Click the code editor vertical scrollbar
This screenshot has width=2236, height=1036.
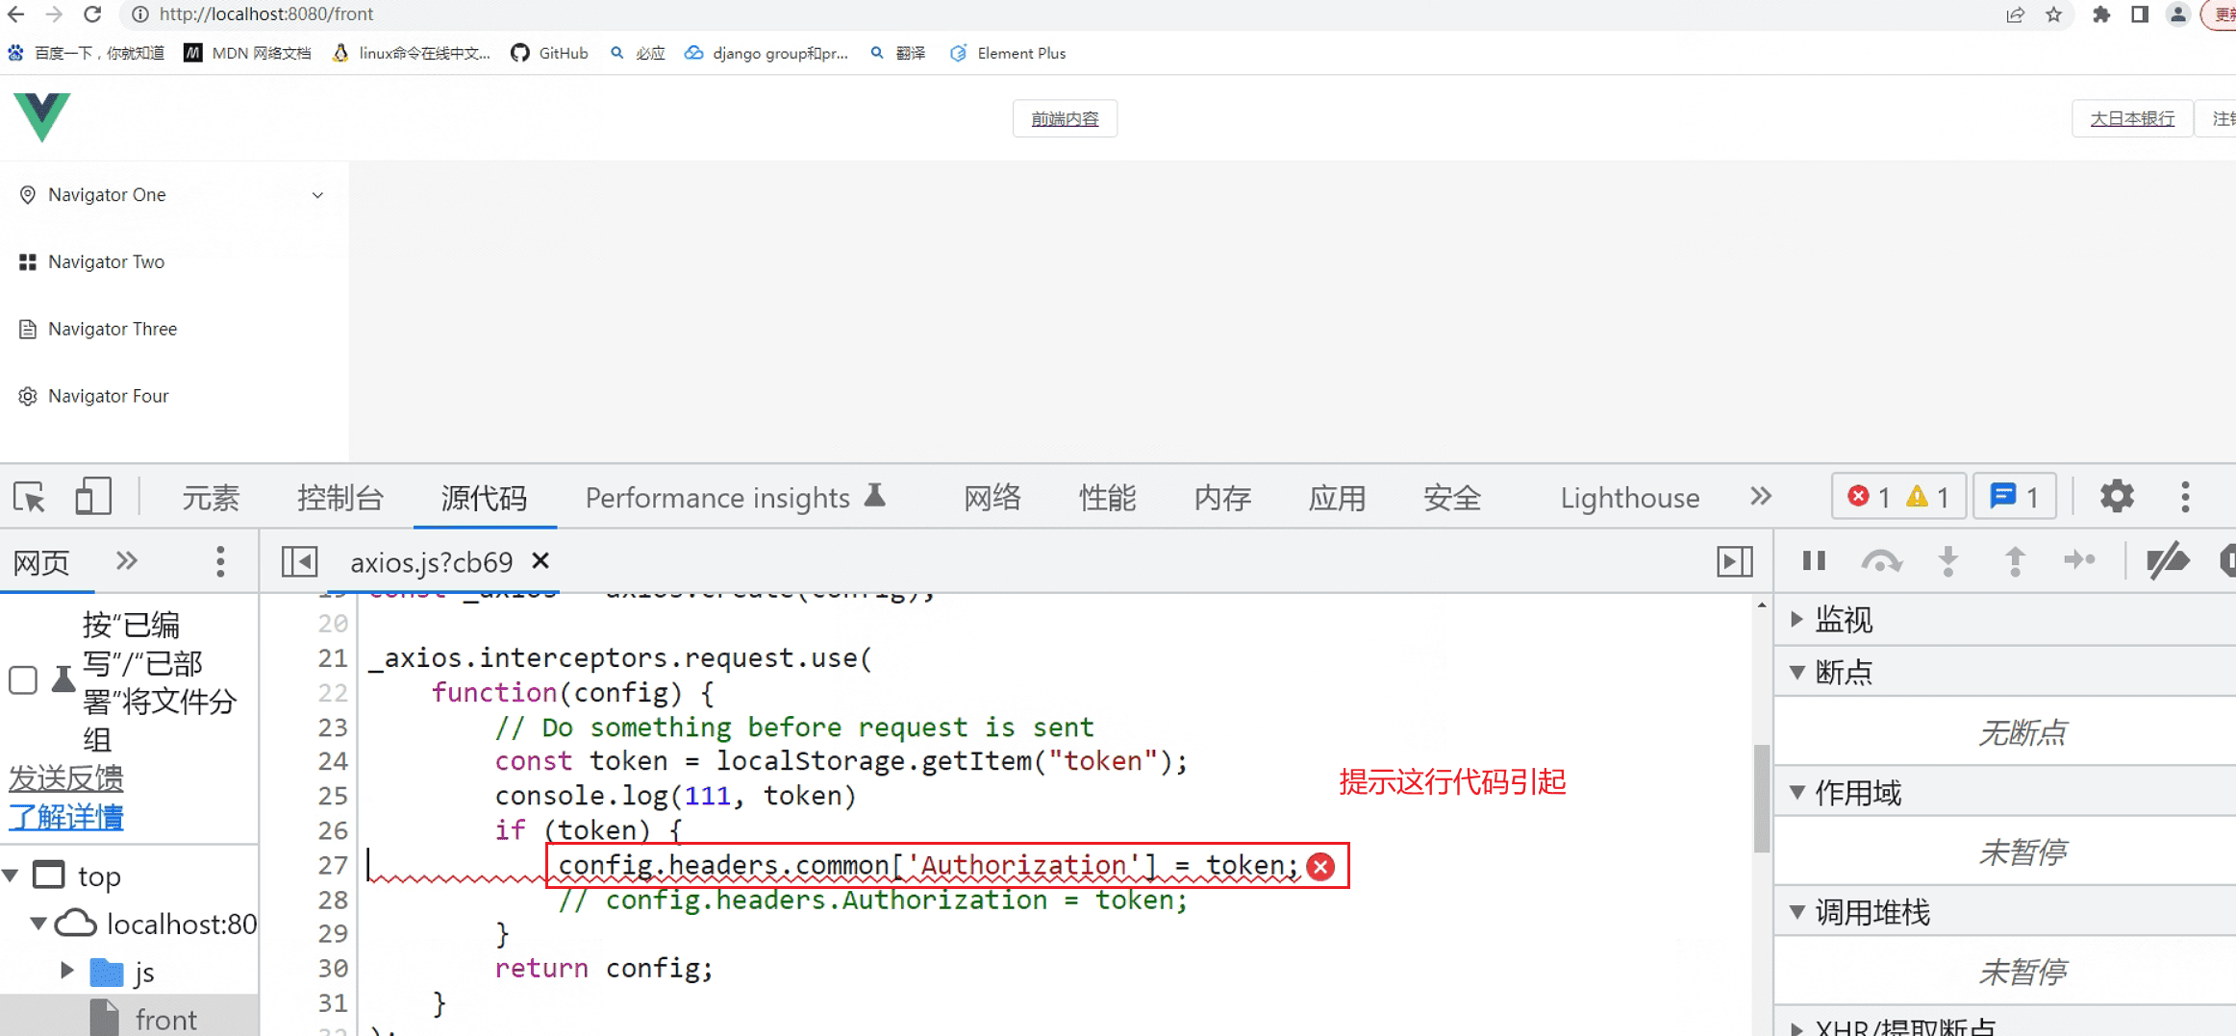tap(1761, 798)
